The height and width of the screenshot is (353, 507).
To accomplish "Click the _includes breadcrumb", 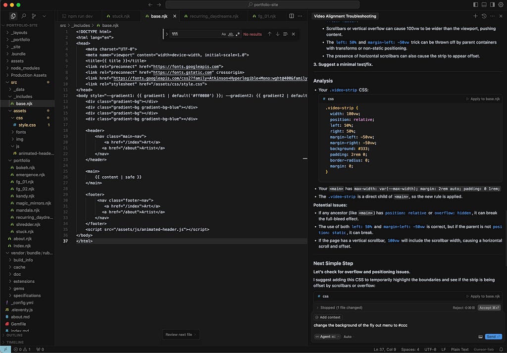I will pos(81,25).
